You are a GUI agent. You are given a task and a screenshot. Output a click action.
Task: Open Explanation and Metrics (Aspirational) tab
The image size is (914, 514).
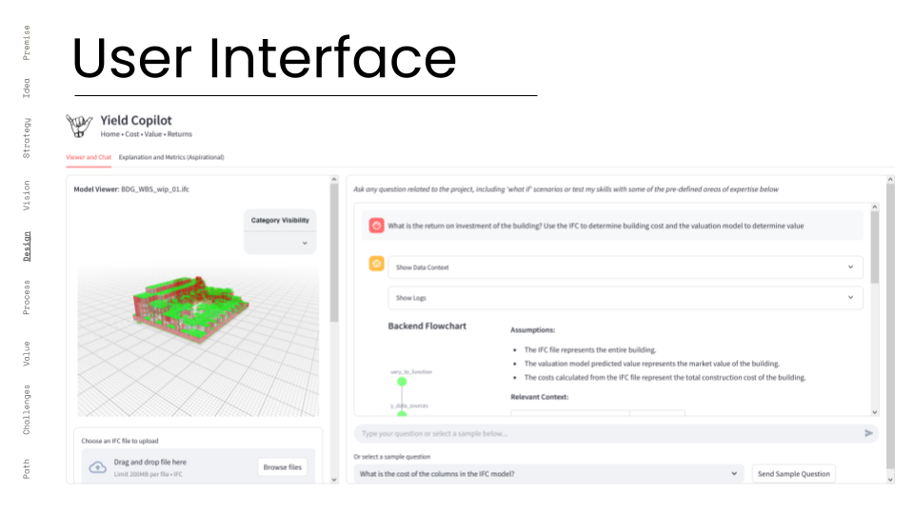(171, 157)
